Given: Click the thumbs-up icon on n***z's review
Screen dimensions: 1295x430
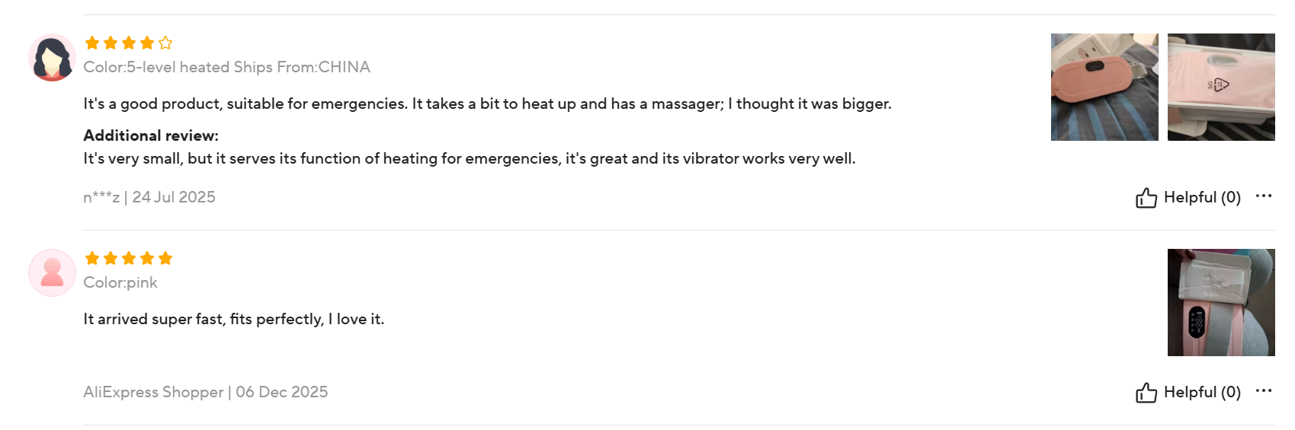Looking at the screenshot, I should 1146,198.
